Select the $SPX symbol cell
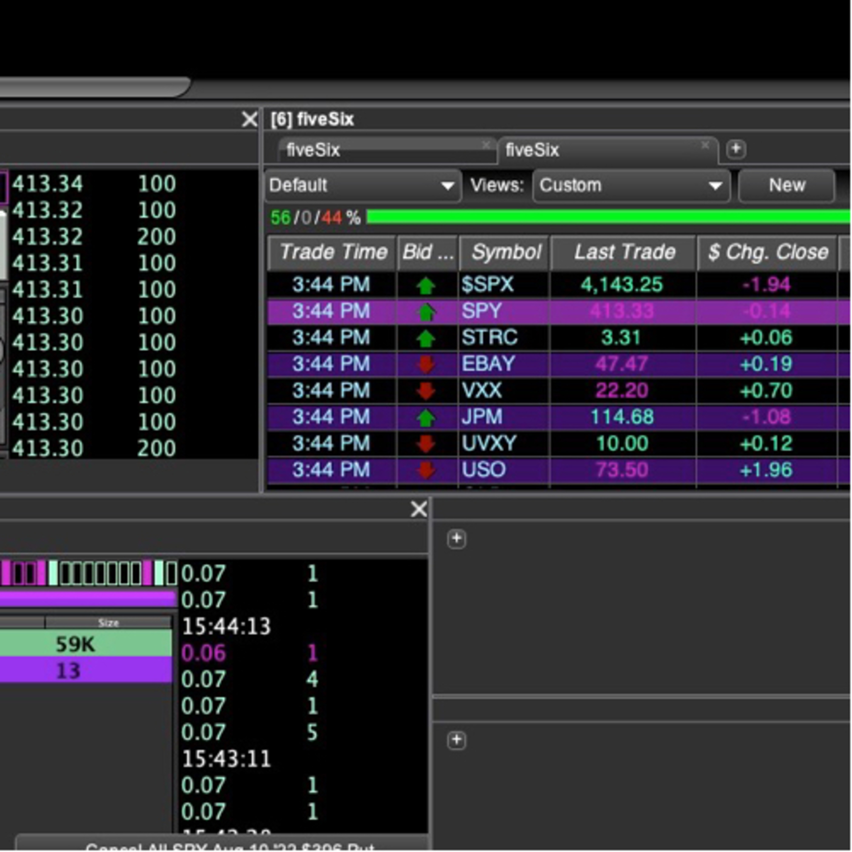The width and height of the screenshot is (852, 852). [504, 285]
